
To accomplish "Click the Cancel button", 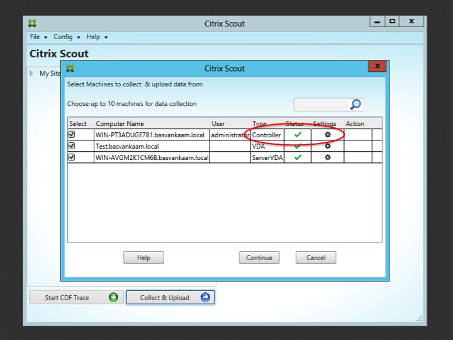I will pos(316,258).
